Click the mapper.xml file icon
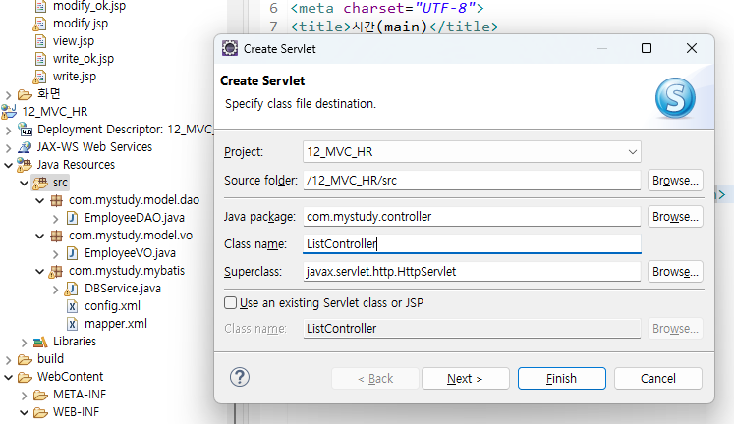Image resolution: width=734 pixels, height=424 pixels. pyautogui.click(x=72, y=324)
